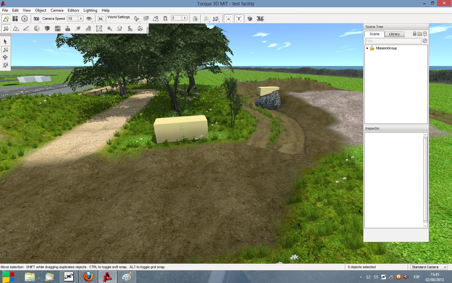
Task: Click the explode-prefab open box icon
Action: pos(260,19)
